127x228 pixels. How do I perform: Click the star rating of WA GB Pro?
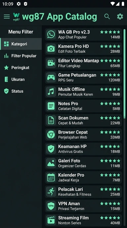point(110,32)
